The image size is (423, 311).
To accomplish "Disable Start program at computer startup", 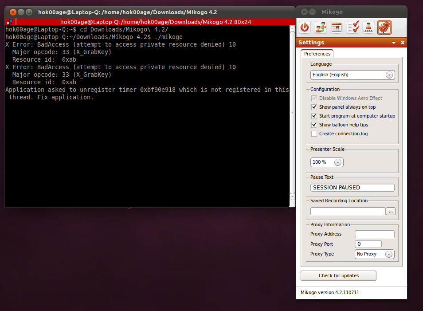I will click(314, 116).
